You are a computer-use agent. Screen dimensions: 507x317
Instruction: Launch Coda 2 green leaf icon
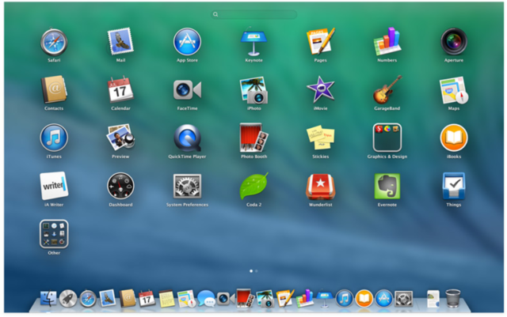[x=253, y=187]
